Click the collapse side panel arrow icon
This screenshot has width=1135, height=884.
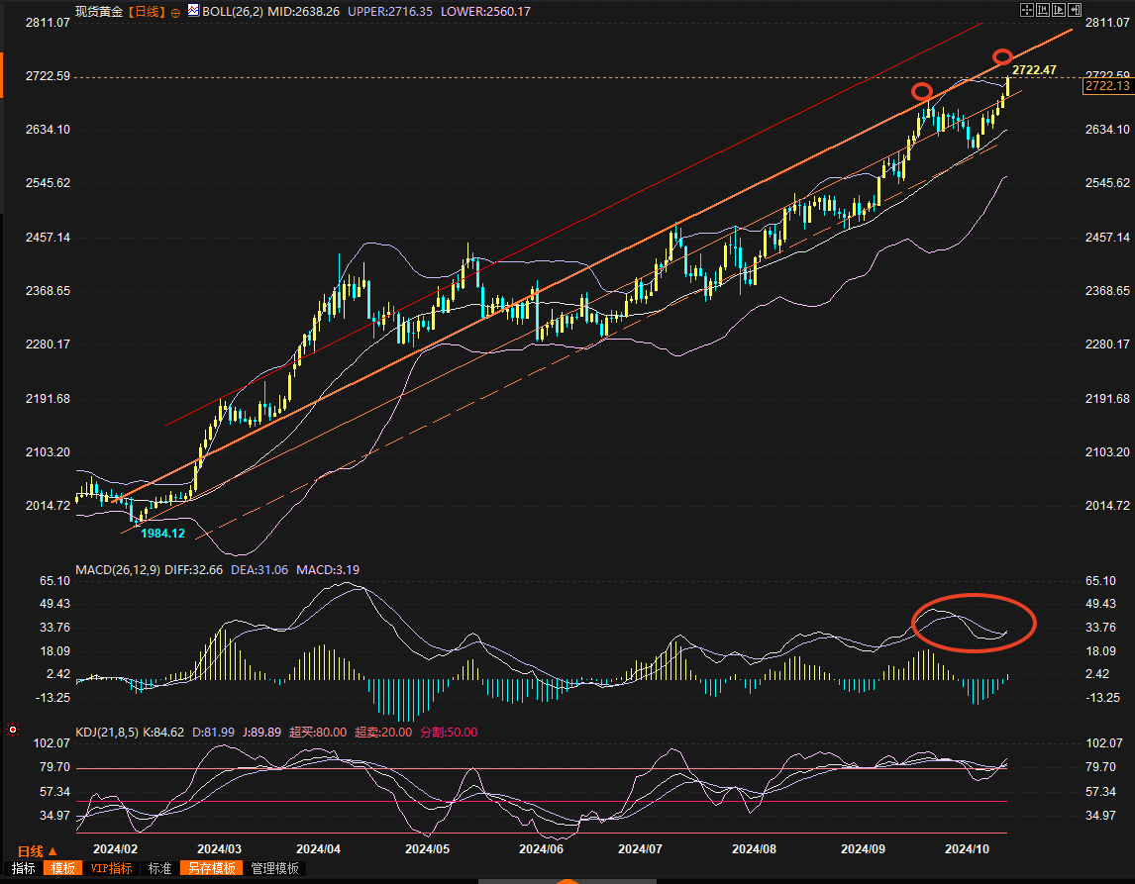tap(1075, 9)
